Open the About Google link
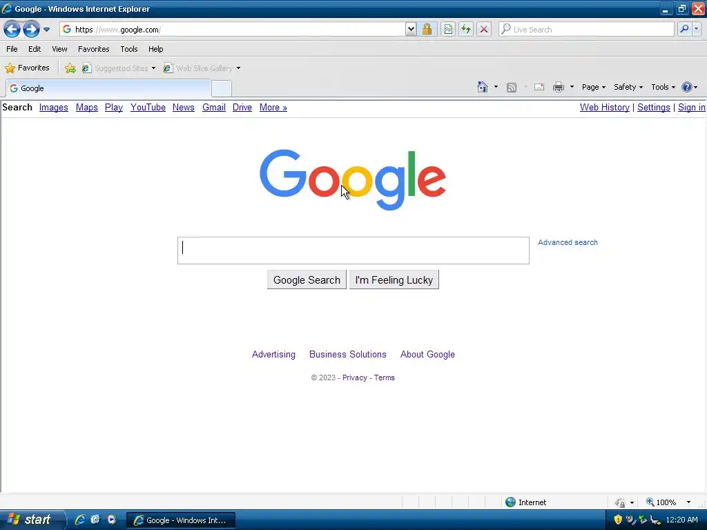This screenshot has width=707, height=530. [427, 354]
